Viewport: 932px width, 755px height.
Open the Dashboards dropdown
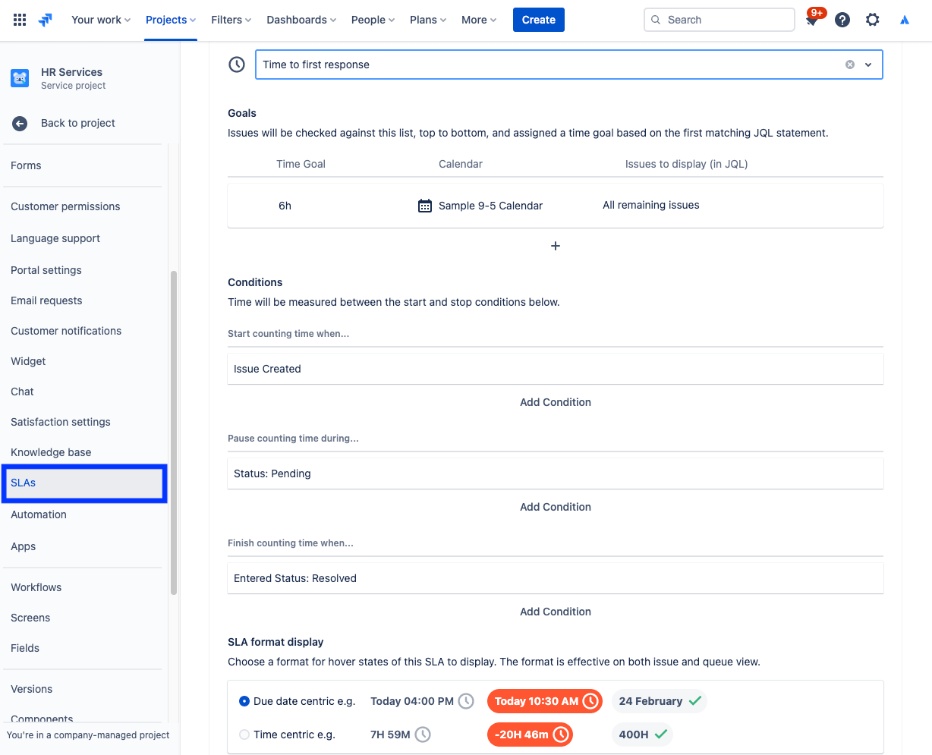coord(301,19)
